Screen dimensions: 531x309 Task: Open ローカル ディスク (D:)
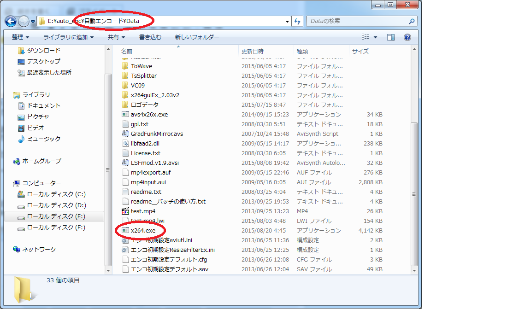click(x=56, y=205)
